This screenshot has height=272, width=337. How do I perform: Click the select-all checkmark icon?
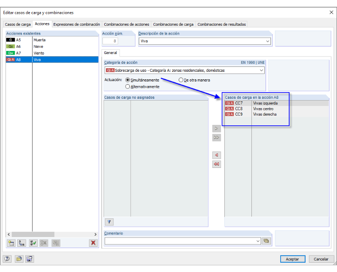point(33,243)
